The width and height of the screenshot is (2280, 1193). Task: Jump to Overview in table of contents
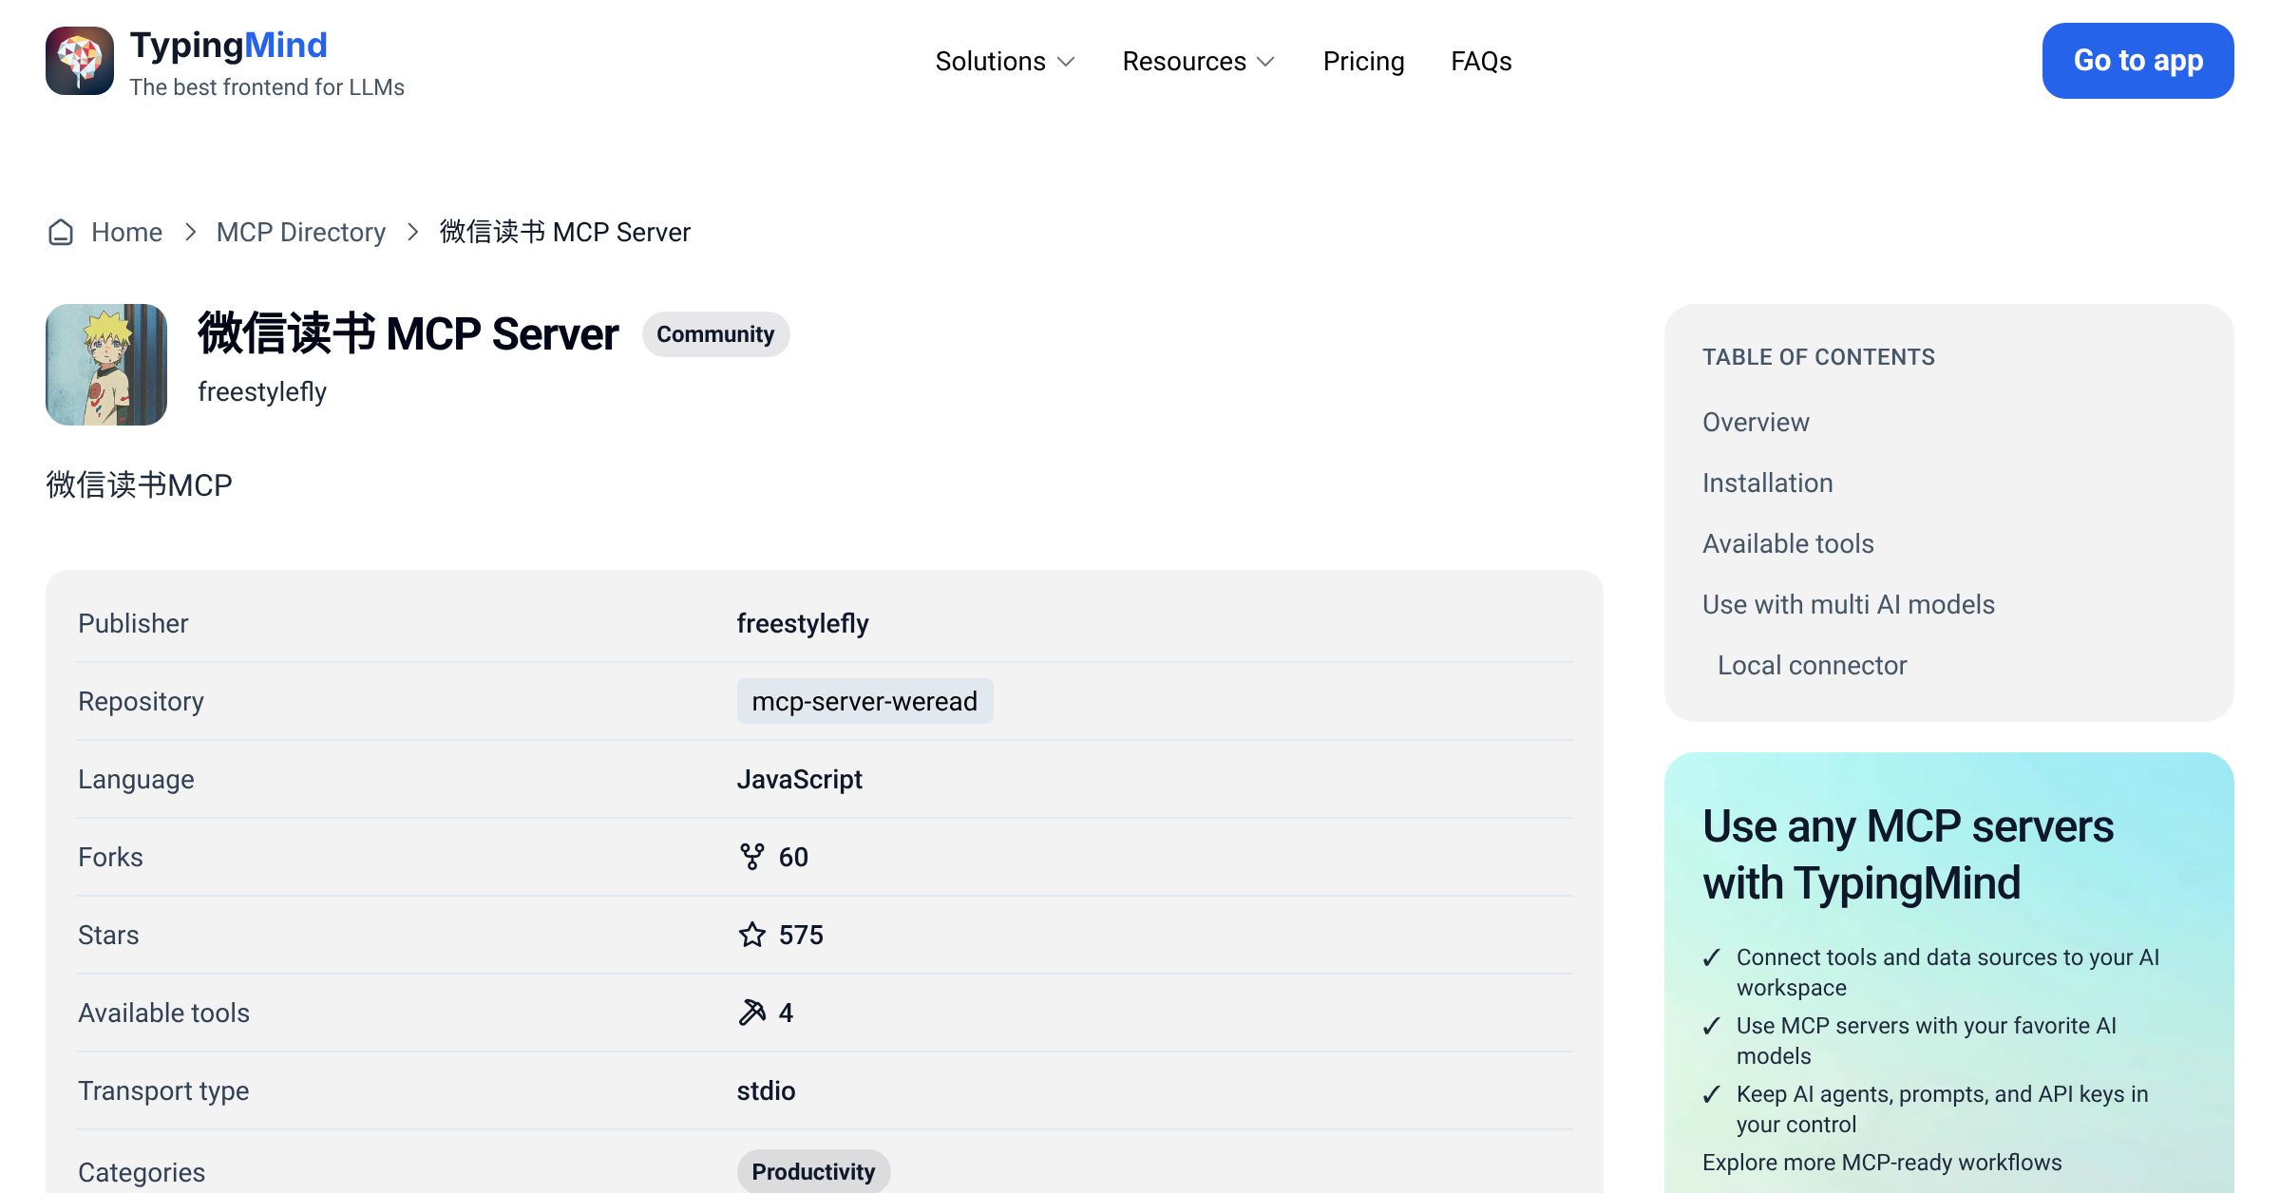tap(1756, 422)
